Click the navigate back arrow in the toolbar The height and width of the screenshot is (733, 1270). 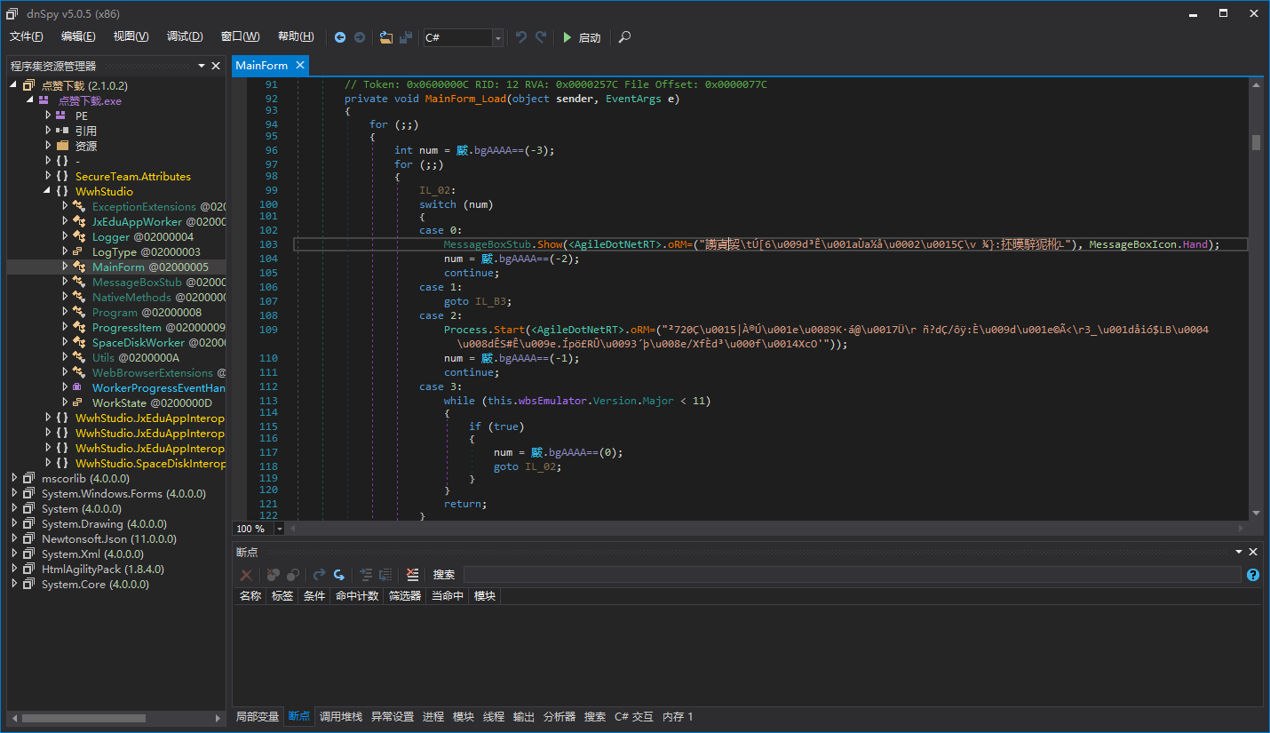pyautogui.click(x=340, y=36)
